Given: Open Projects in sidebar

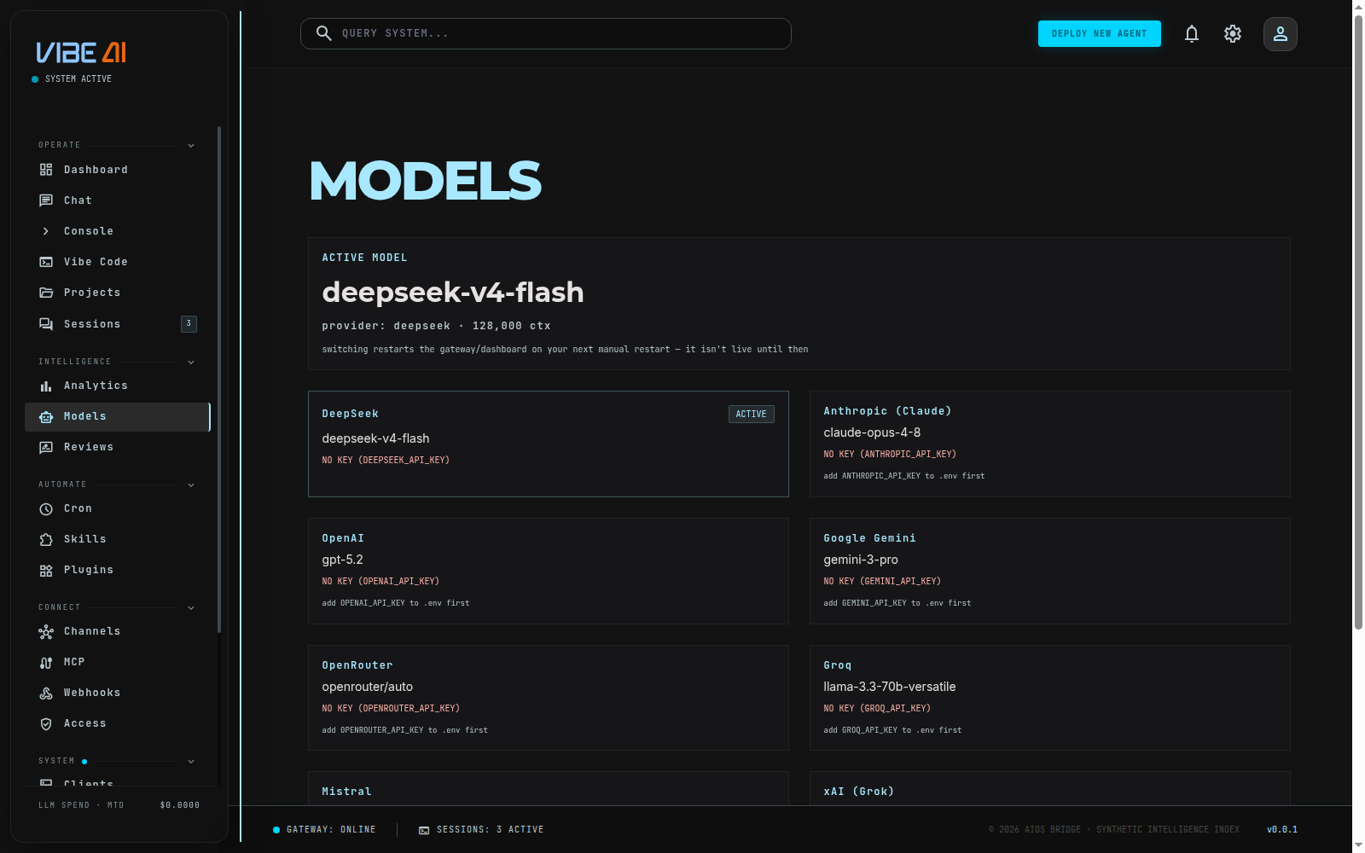Looking at the screenshot, I should [x=118, y=293].
